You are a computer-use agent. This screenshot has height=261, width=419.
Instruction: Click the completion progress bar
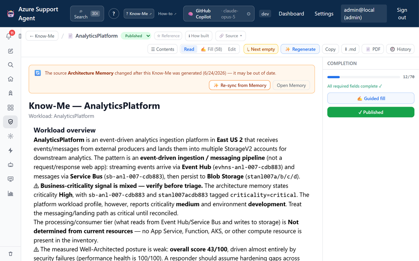pyautogui.click(x=363, y=77)
